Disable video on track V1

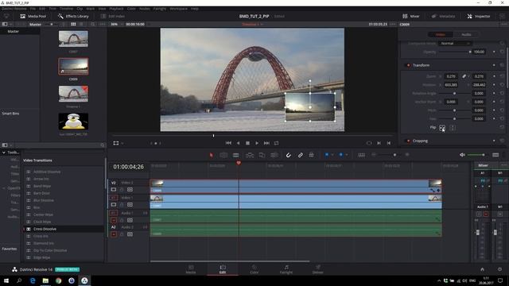pyautogui.click(x=114, y=205)
